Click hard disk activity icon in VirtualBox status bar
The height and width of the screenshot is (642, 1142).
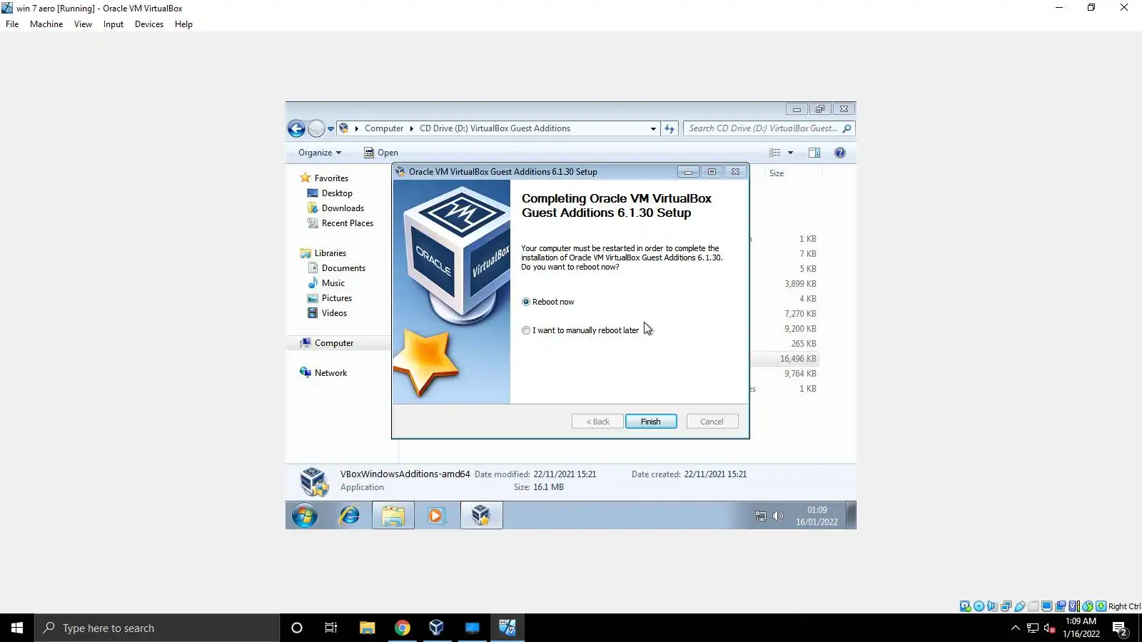[x=965, y=606]
